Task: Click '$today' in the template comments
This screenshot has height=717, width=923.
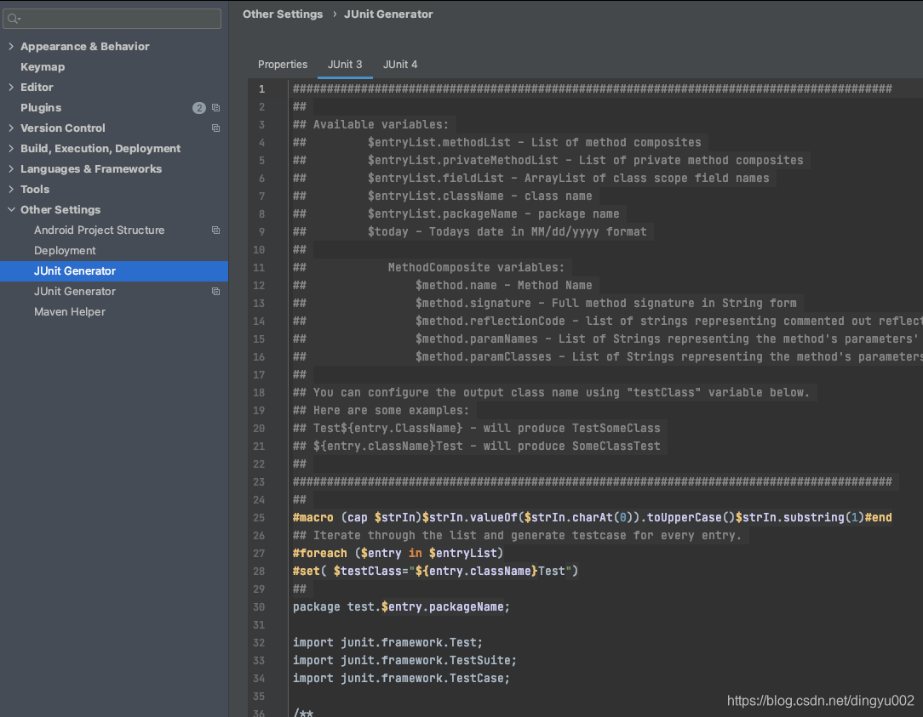Action: pos(388,231)
